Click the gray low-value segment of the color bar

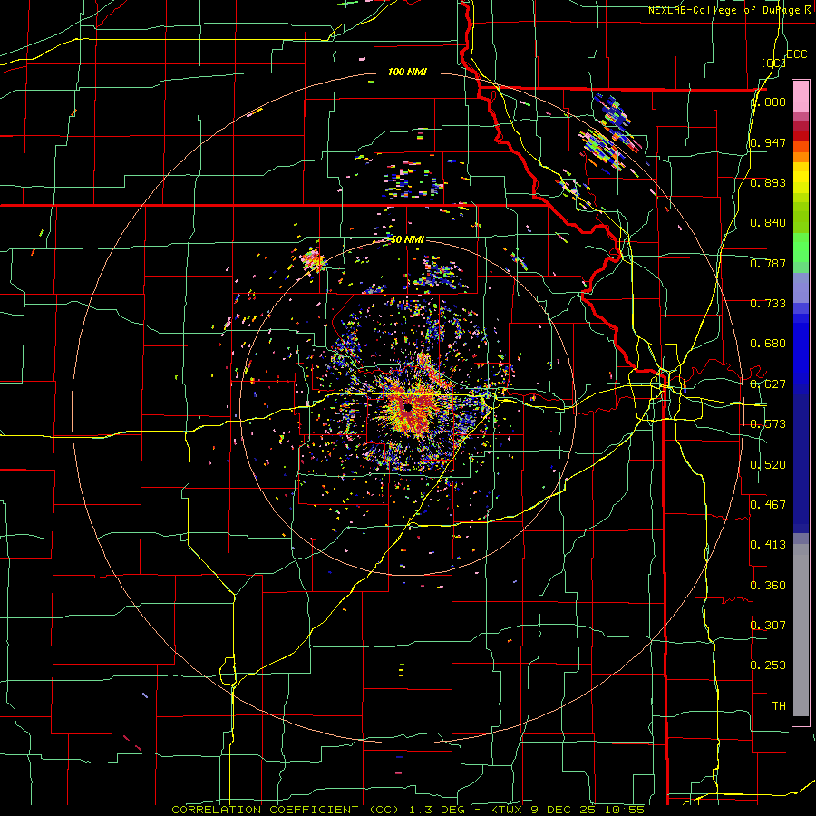(801, 630)
